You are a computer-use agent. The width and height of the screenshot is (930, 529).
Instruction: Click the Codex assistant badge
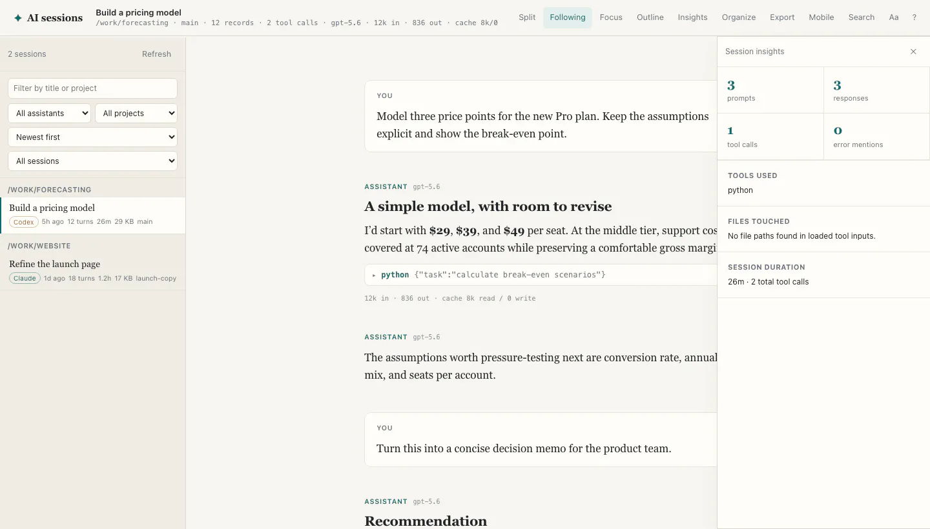24,222
